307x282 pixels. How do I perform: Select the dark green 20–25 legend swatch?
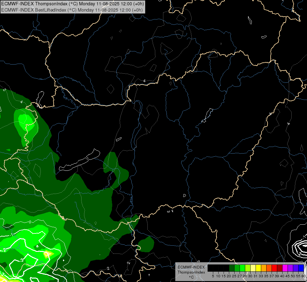[232, 268]
